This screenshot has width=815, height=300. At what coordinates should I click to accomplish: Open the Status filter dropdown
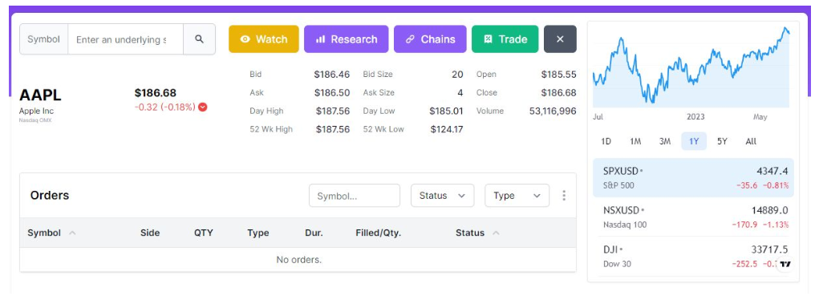point(442,196)
